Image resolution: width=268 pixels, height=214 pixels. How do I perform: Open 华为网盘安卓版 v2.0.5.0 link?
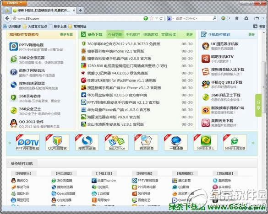117,95
